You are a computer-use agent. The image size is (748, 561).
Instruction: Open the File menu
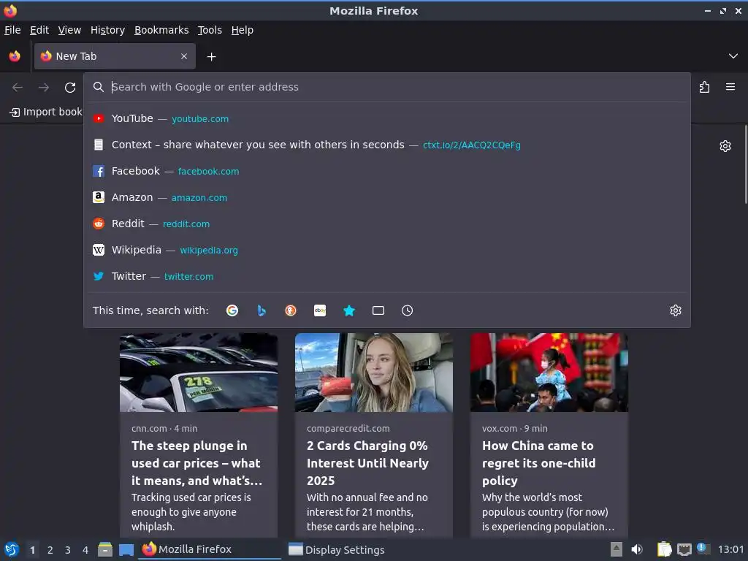point(12,30)
